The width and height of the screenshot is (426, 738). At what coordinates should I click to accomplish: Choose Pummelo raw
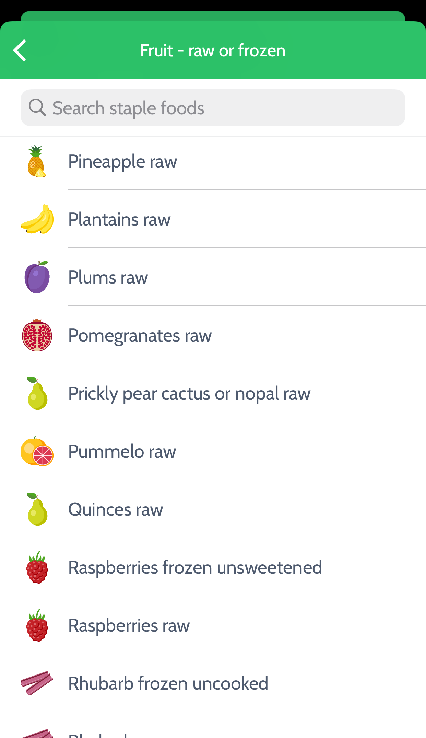coord(122,451)
